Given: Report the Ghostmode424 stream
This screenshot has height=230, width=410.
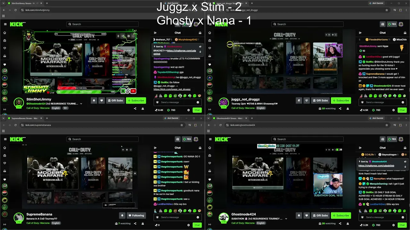Looking at the screenshot, I should tap(348, 224).
